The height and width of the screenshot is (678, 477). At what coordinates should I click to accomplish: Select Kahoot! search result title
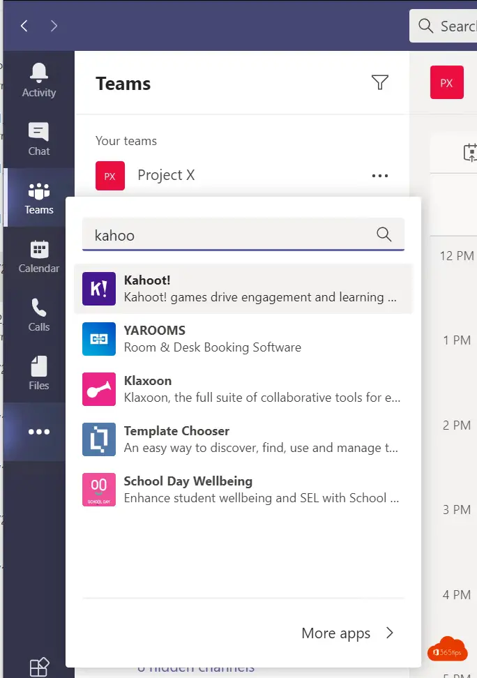(147, 280)
